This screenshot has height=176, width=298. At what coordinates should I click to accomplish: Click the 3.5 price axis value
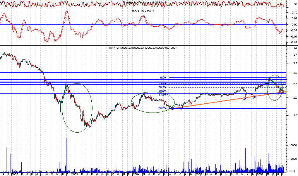[x=296, y=63]
